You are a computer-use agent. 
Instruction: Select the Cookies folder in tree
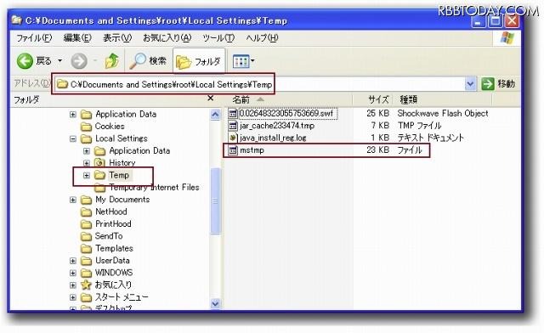pyautogui.click(x=110, y=127)
